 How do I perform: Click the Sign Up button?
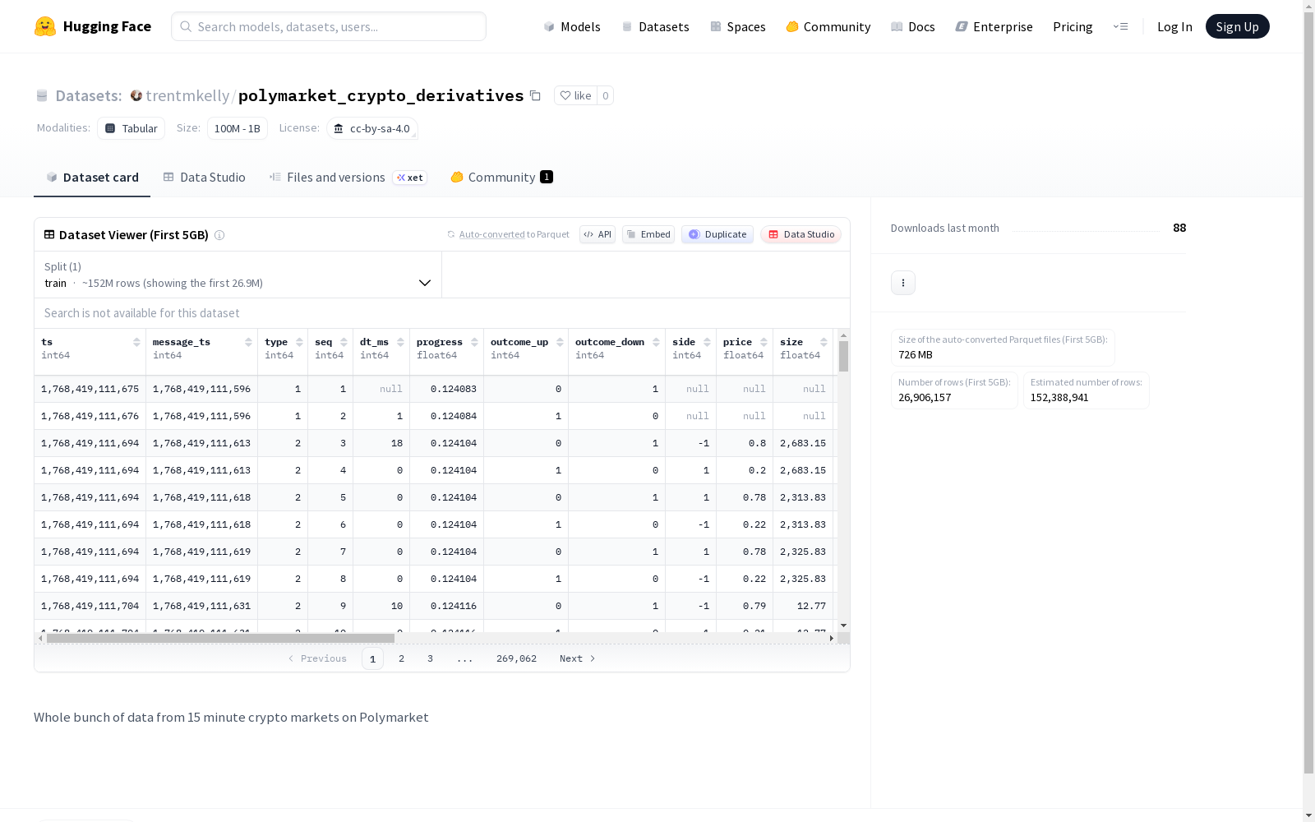[1237, 26]
